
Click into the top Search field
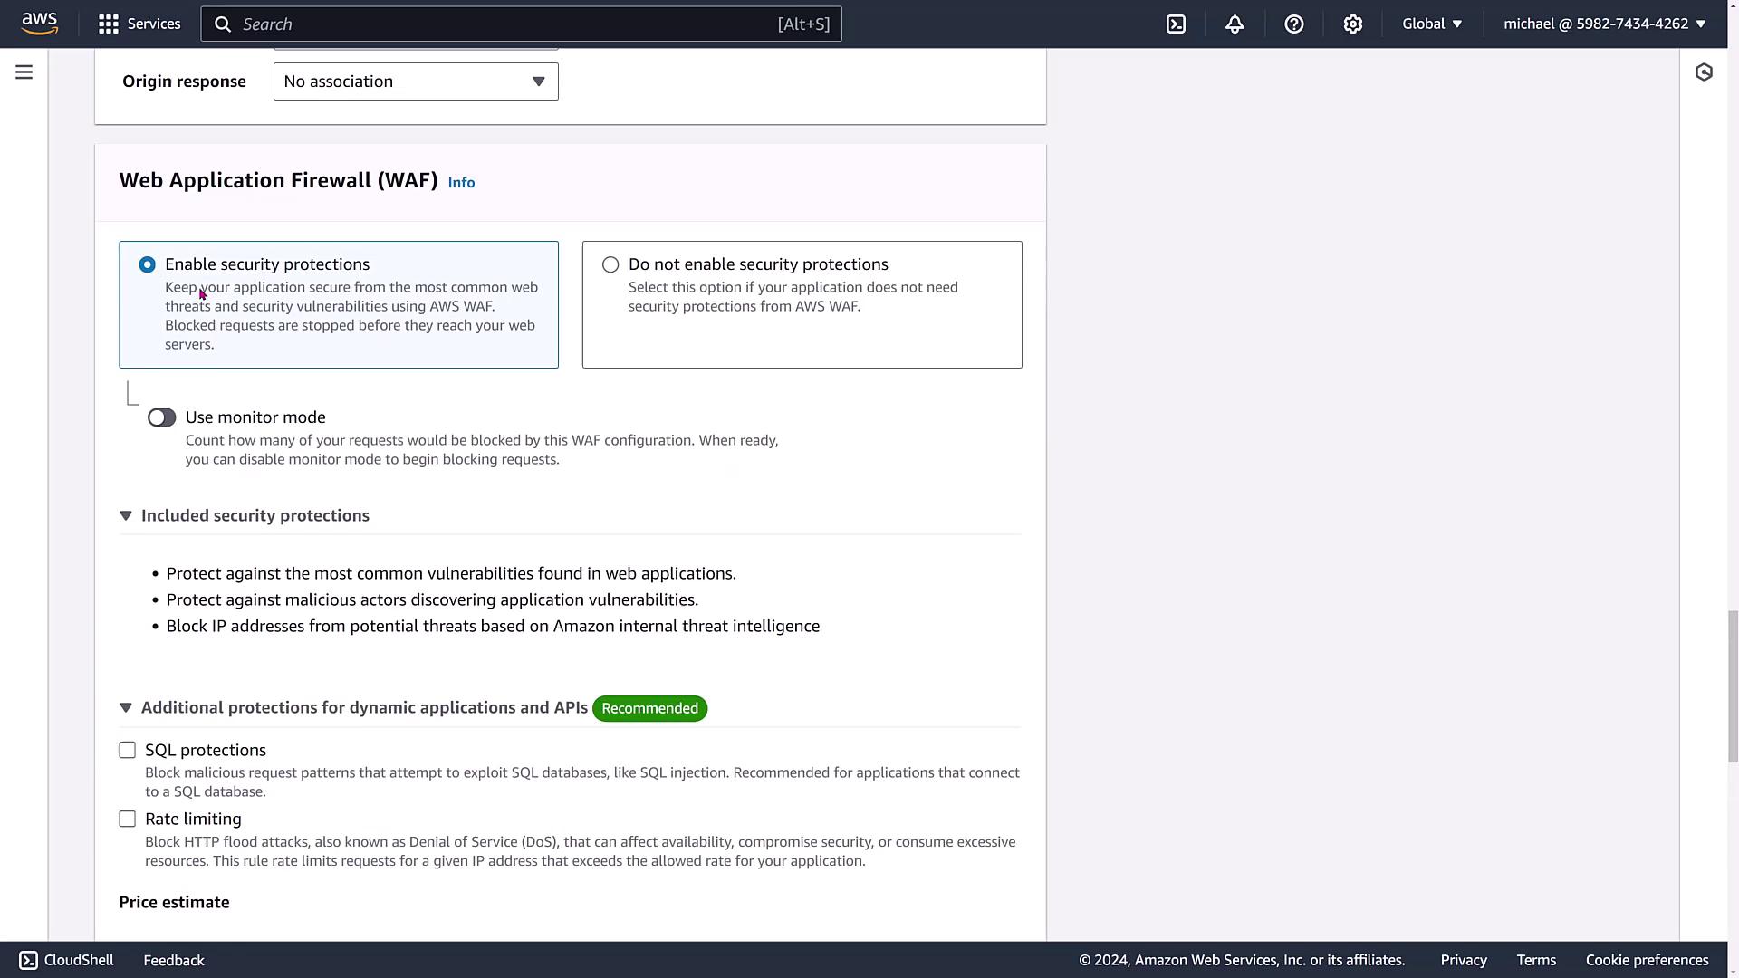[x=507, y=24]
